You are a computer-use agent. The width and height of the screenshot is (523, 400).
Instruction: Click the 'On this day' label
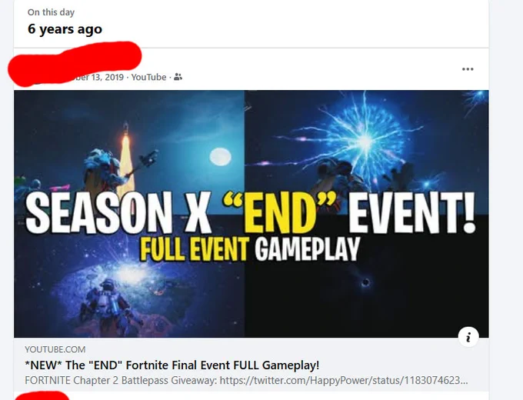[51, 12]
